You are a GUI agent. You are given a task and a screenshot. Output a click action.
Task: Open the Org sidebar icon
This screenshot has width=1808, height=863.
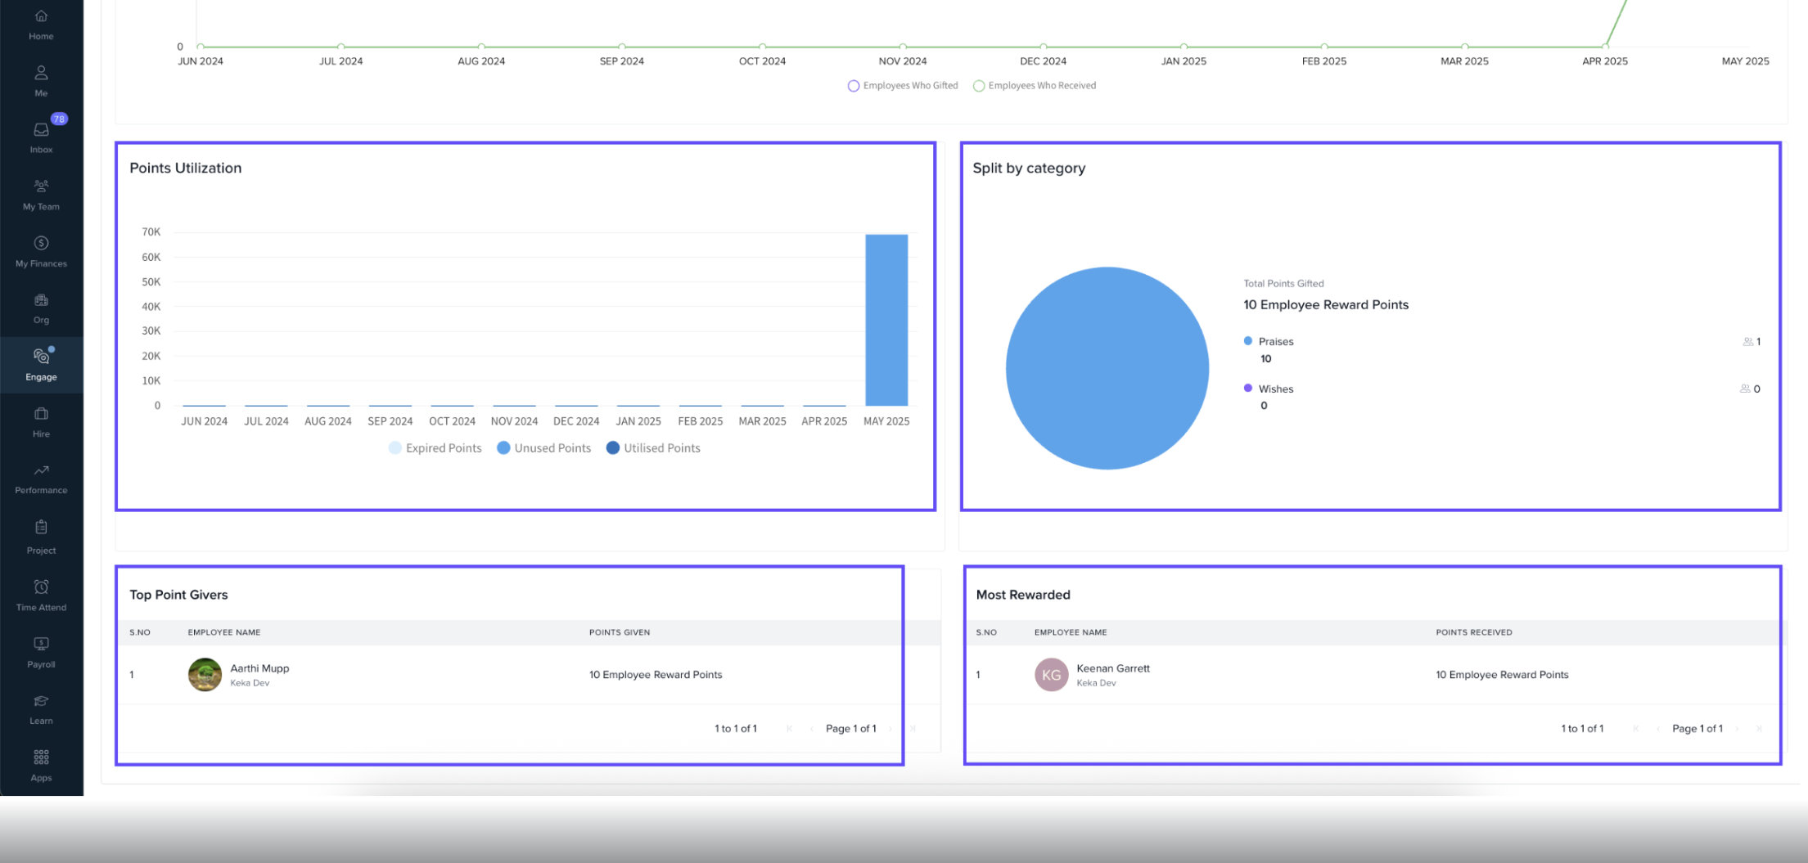pos(41,308)
